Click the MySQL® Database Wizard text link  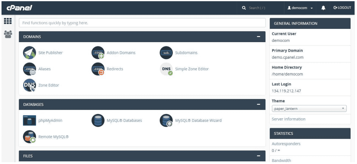point(198,120)
